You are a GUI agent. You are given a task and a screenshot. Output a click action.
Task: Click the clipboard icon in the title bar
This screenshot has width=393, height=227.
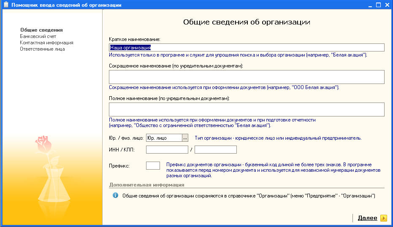click(x=5, y=5)
